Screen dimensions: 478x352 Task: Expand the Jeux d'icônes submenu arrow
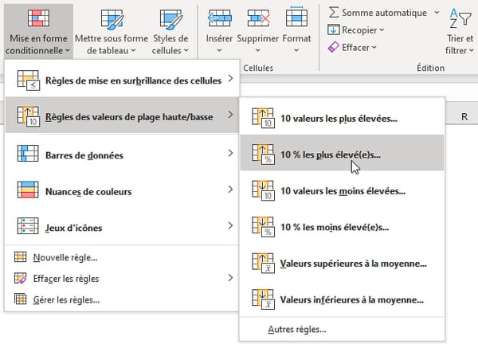(230, 225)
